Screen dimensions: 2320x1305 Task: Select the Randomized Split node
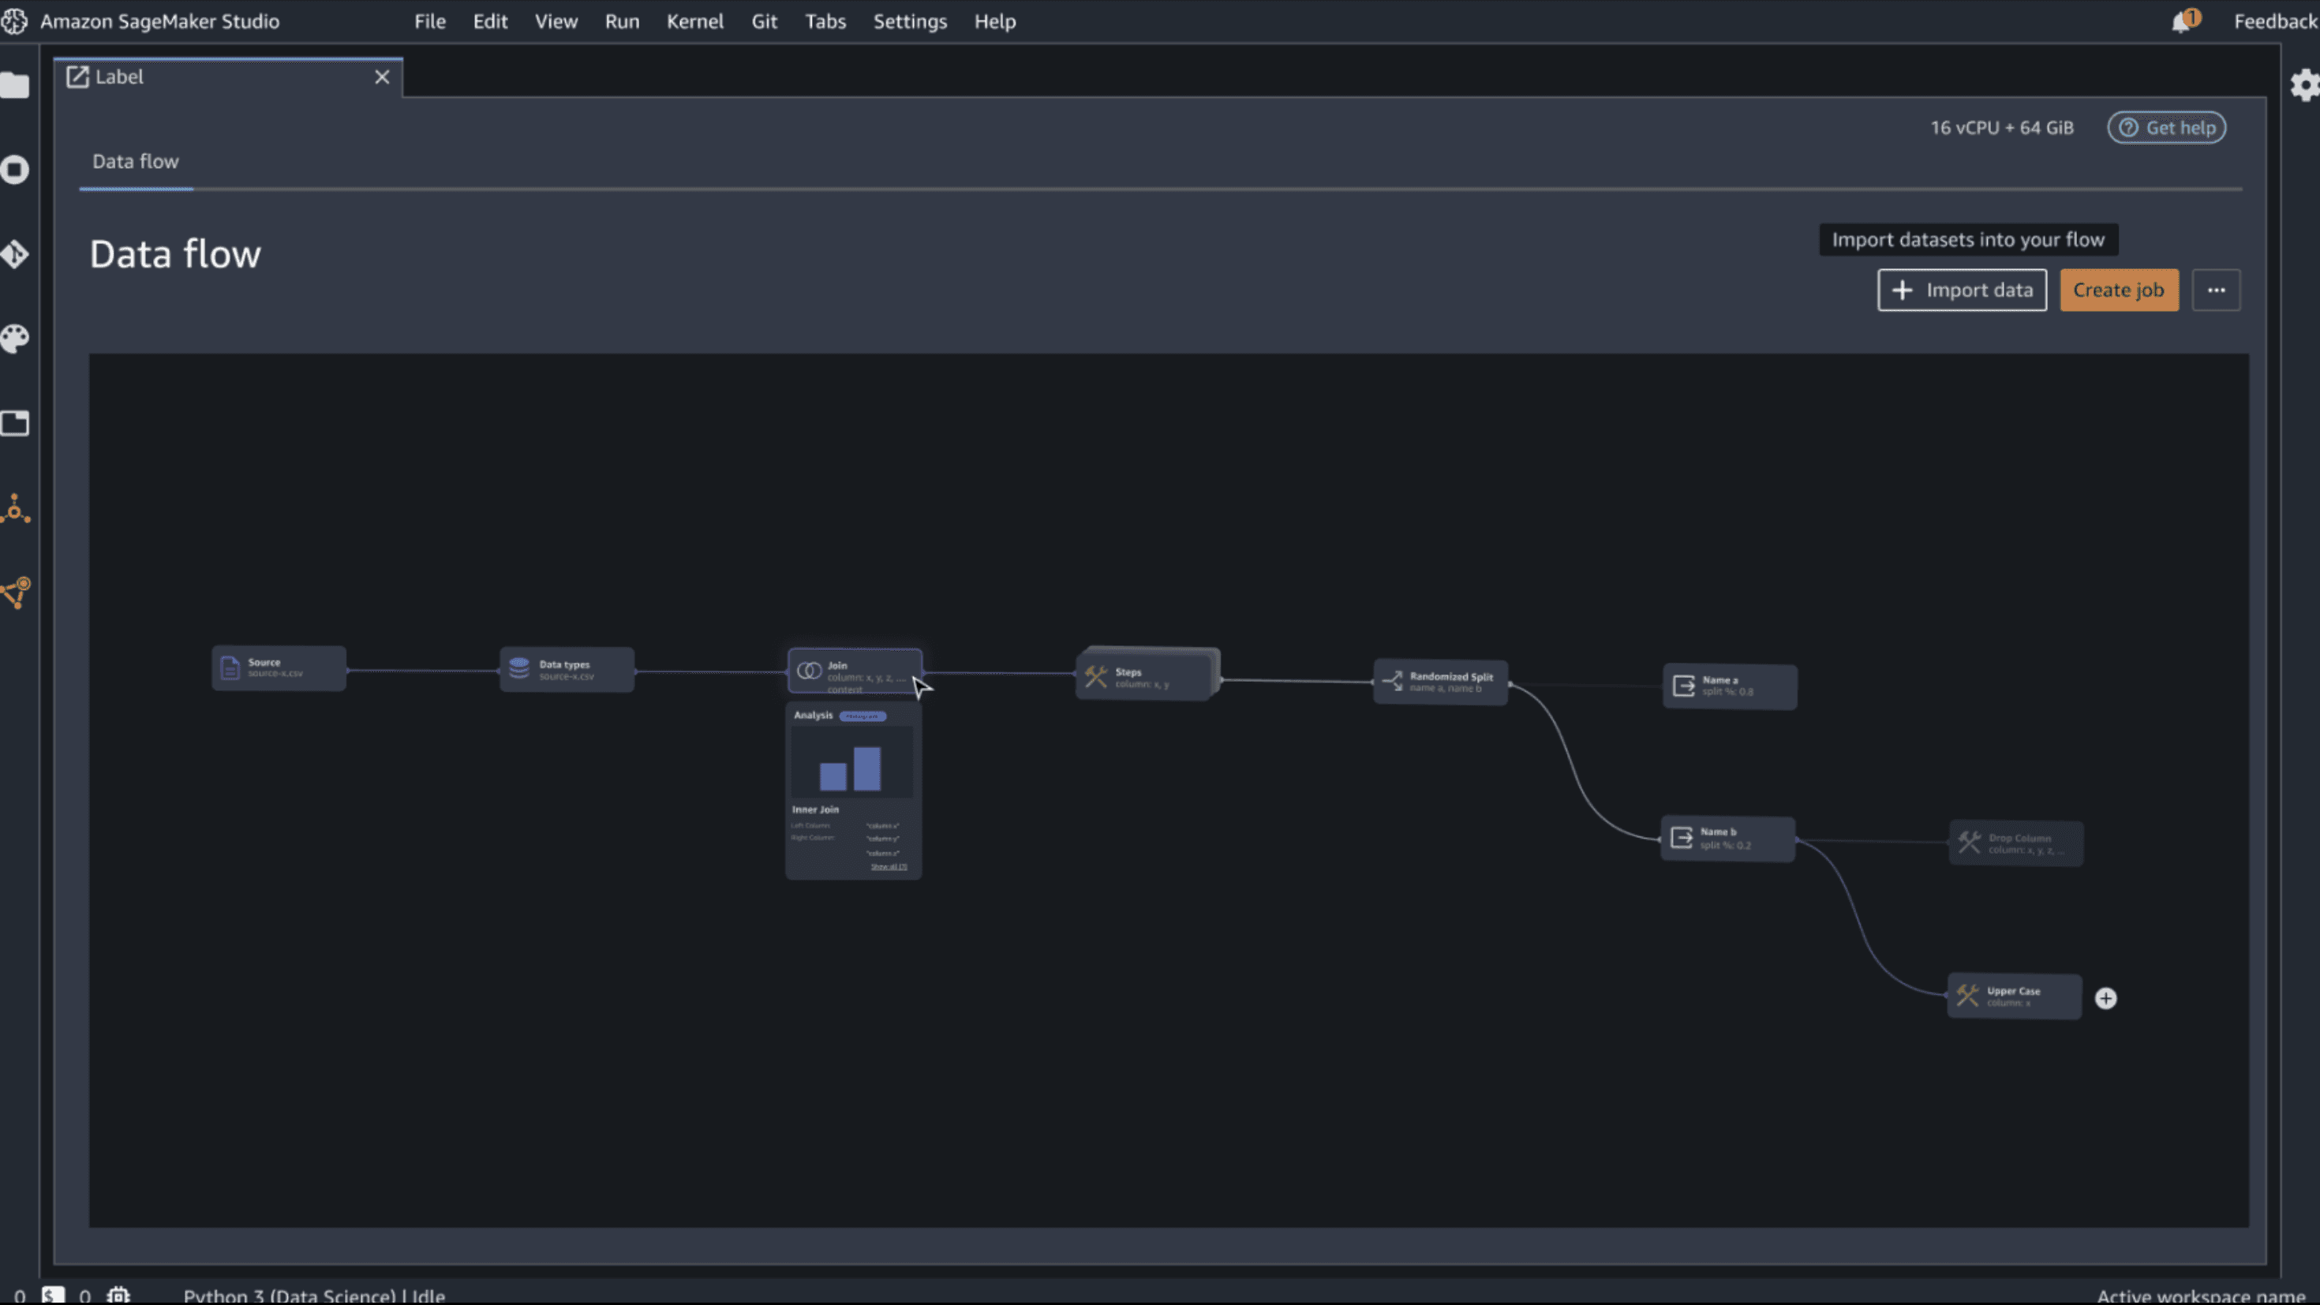tap(1439, 682)
